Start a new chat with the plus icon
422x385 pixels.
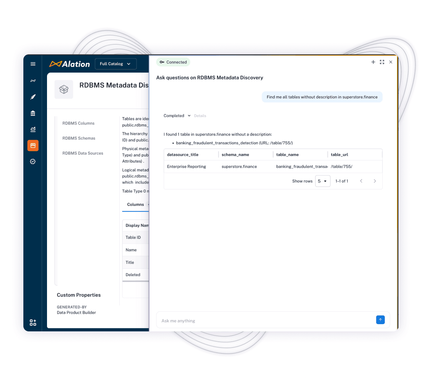[373, 62]
